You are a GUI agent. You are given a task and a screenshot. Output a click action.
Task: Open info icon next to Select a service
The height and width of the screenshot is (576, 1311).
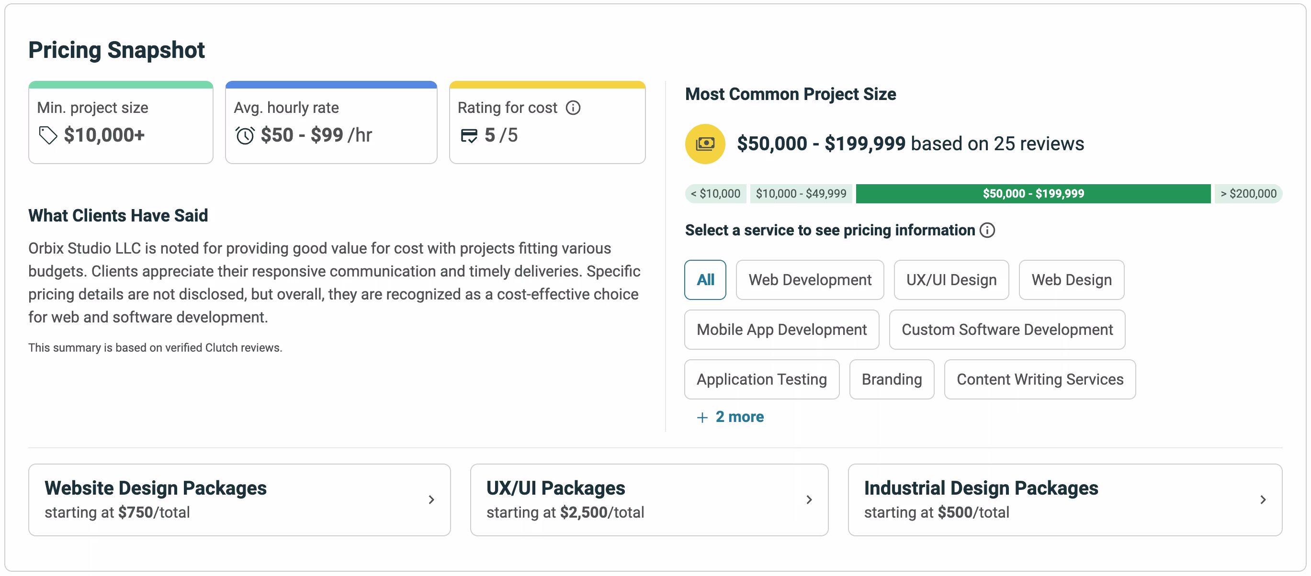987,230
